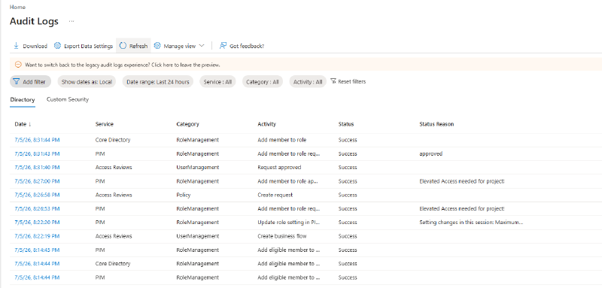Click the Audit Logs page title
The image size is (602, 288).
click(34, 21)
